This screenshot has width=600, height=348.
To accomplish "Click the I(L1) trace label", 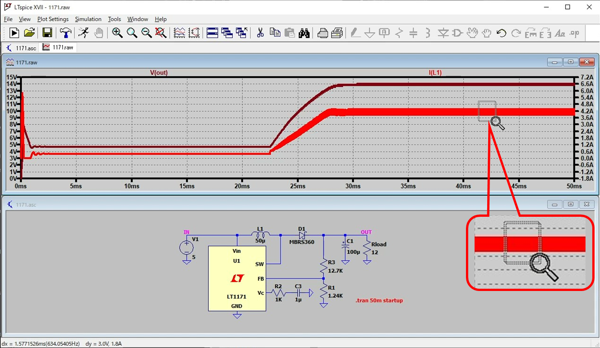I will pyautogui.click(x=435, y=72).
